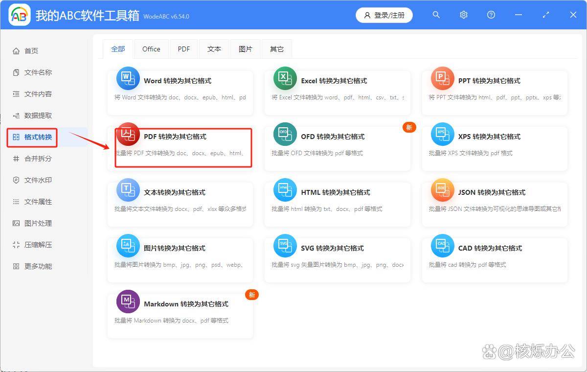587x372 pixels.
Task: Open CAD 转换为其它格式 title
Action: [490, 248]
